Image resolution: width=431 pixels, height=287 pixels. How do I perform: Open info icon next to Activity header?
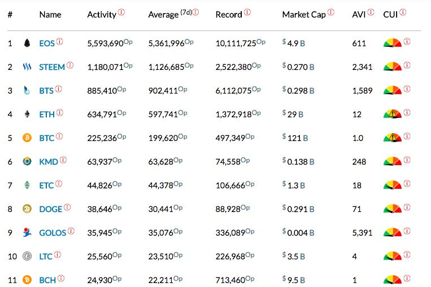coord(121,12)
